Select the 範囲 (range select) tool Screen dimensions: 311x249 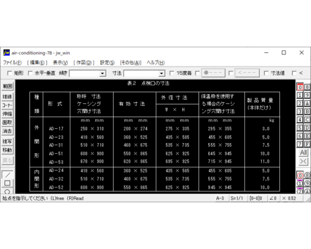[x=7, y=86]
